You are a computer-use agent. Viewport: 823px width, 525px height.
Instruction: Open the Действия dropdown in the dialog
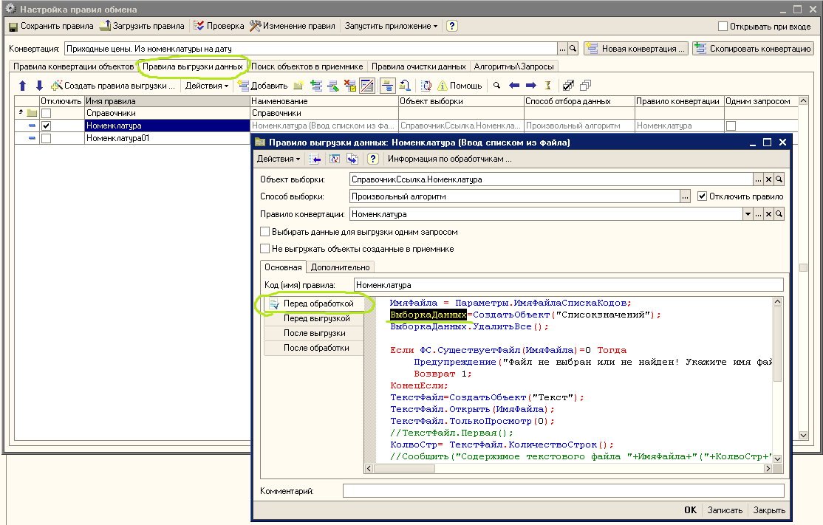pos(279,159)
